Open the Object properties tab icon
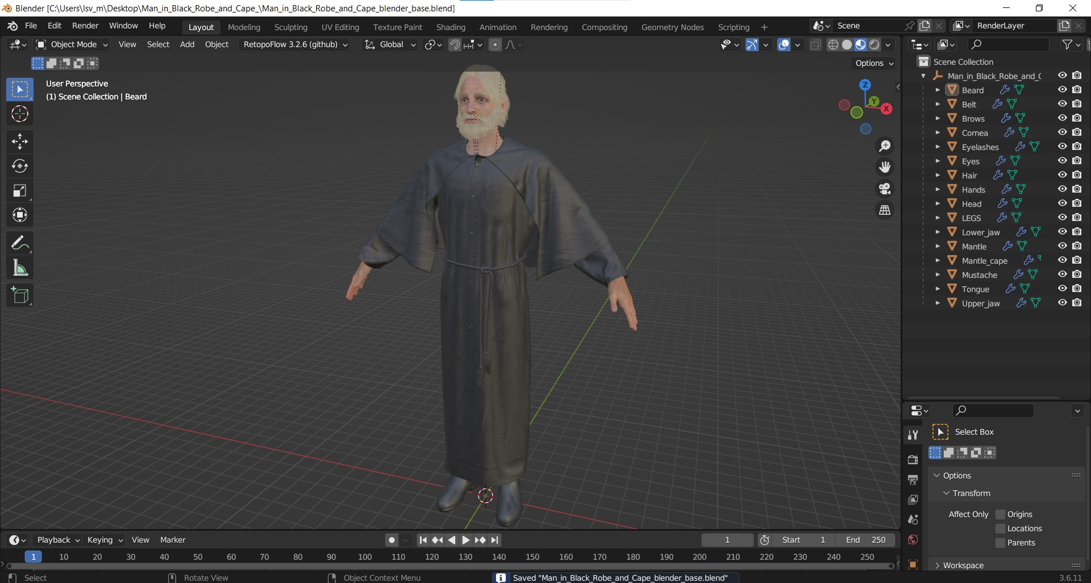 (x=913, y=564)
